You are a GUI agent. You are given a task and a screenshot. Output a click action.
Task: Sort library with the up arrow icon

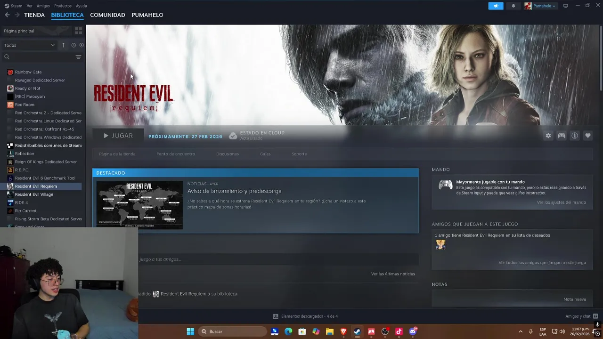click(x=63, y=45)
